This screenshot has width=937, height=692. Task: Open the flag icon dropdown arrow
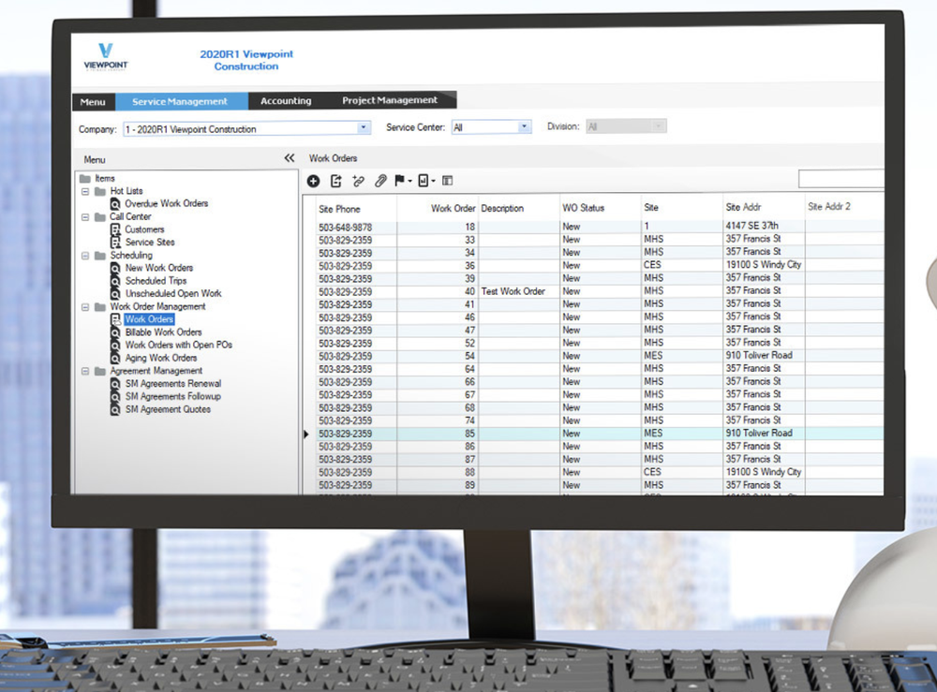point(410,181)
